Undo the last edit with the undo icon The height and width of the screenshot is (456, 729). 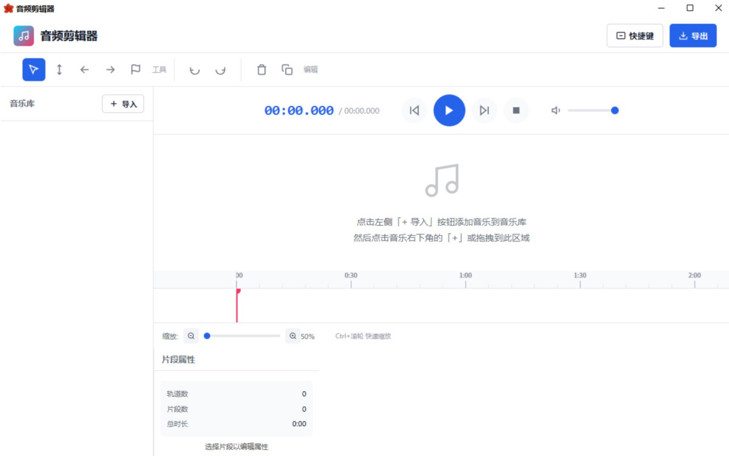click(194, 69)
